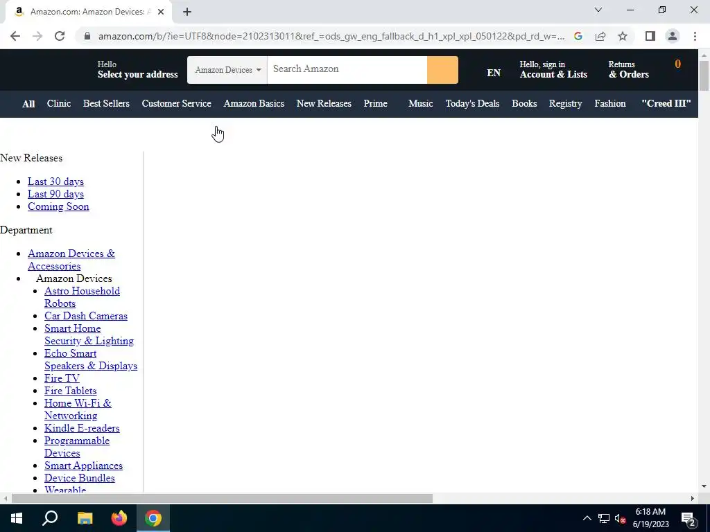The width and height of the screenshot is (710, 532).
Task: Open the Coming Soon link
Action: pyautogui.click(x=58, y=206)
